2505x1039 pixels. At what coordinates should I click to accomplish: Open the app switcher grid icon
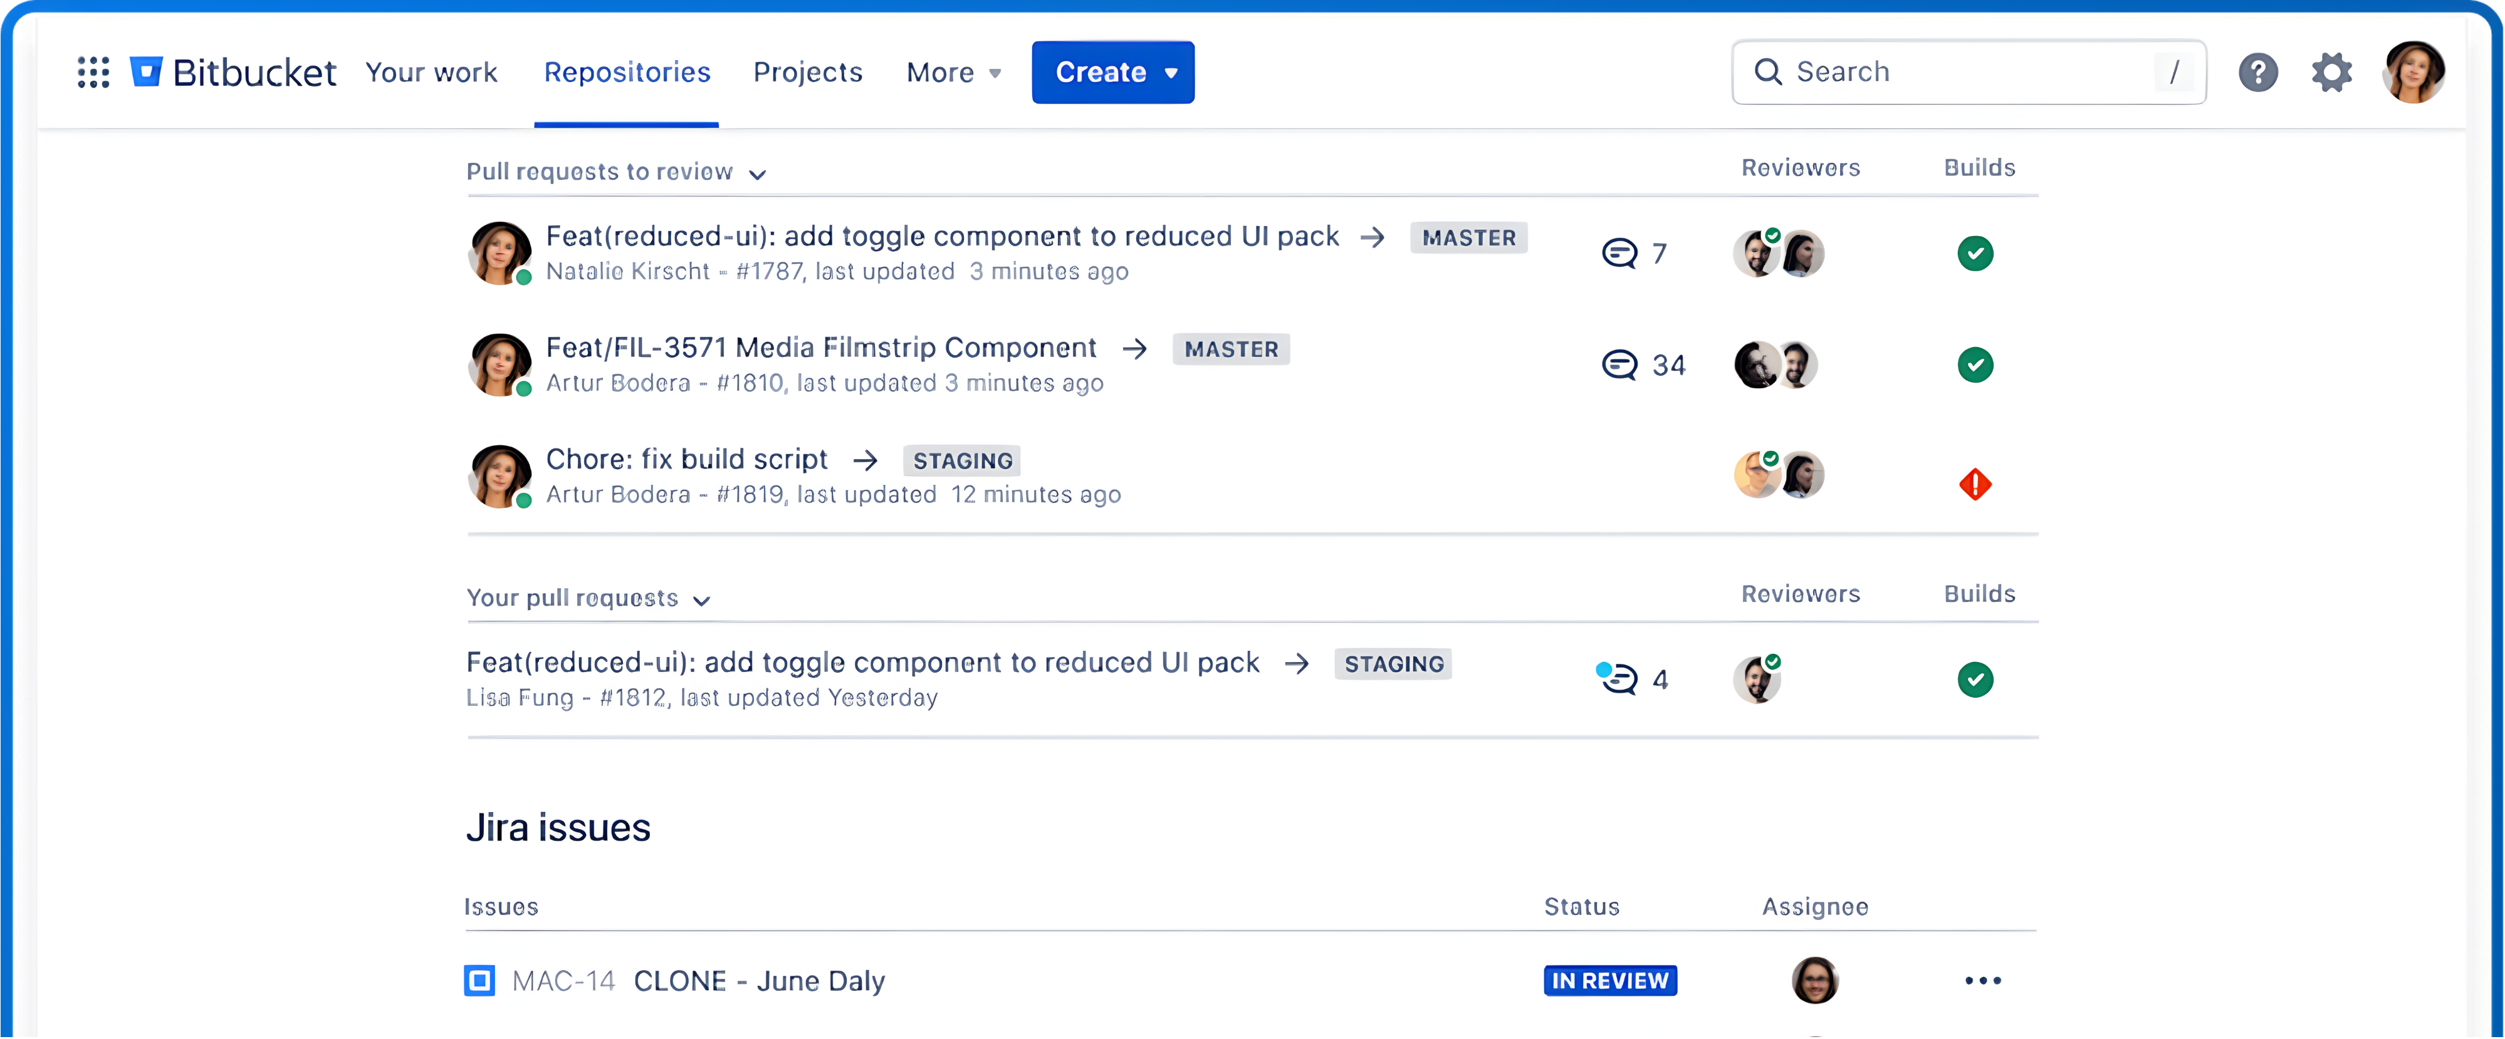(93, 73)
